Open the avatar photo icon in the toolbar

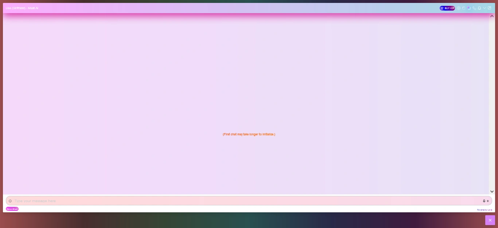469,8
